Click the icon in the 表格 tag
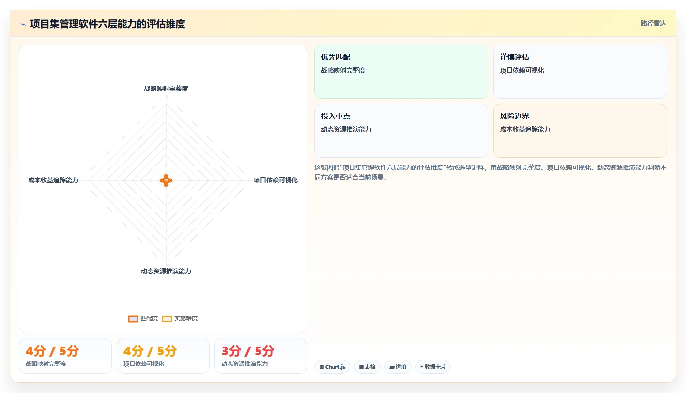The height and width of the screenshot is (393, 686). 361,367
